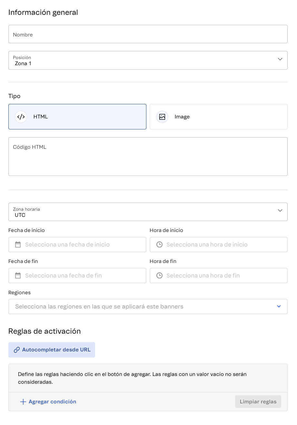Switch banner type to Image
The image size is (297, 425).
pyautogui.click(x=218, y=116)
